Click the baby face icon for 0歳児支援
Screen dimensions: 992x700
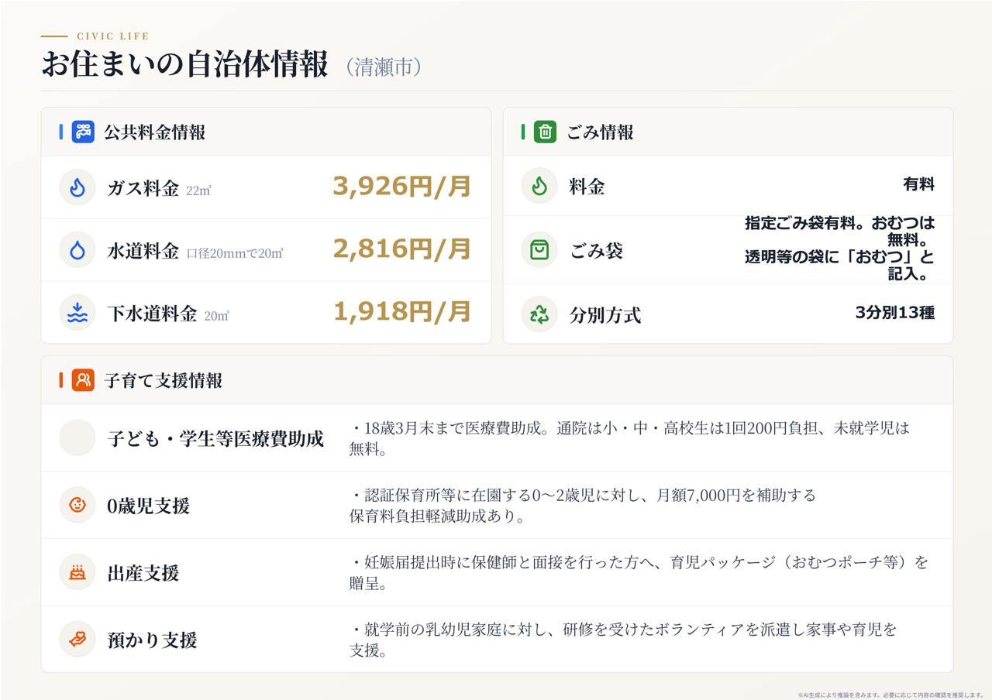point(77,505)
